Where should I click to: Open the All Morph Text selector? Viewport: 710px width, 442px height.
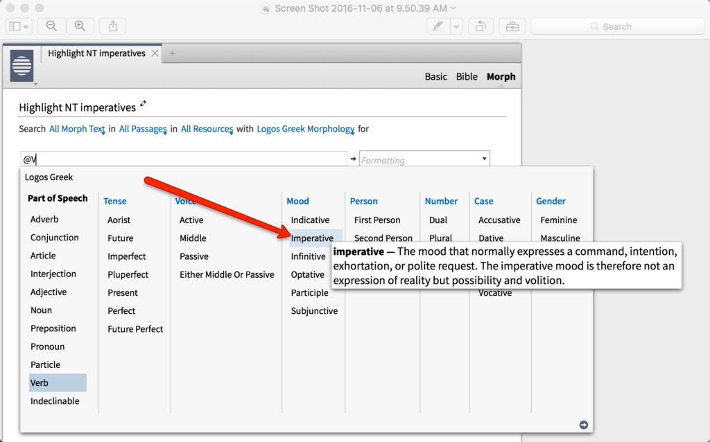pyautogui.click(x=77, y=129)
